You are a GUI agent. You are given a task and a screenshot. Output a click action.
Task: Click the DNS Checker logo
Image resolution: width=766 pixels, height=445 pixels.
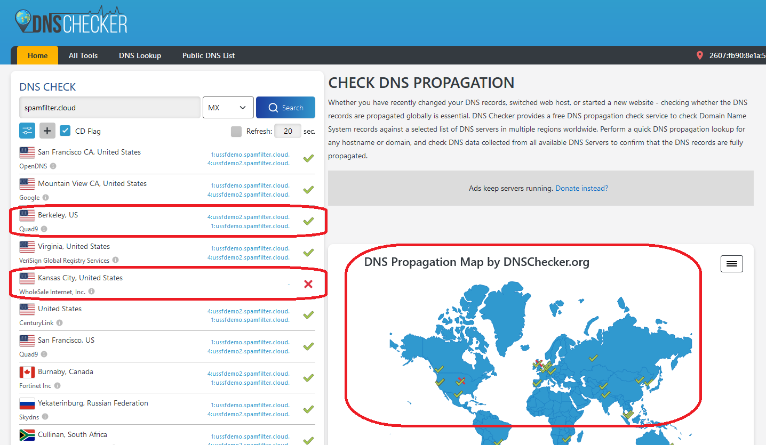[x=71, y=21]
